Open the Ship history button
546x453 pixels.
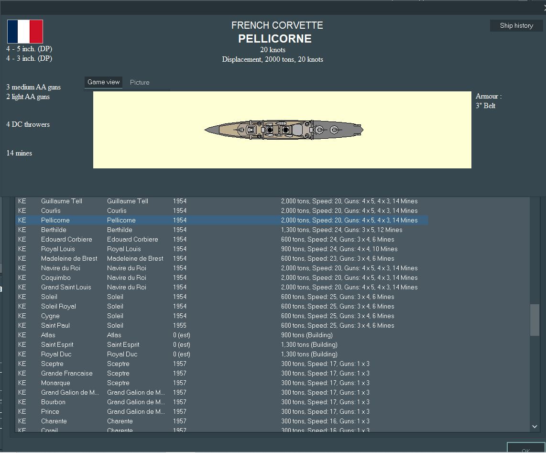tap(516, 25)
